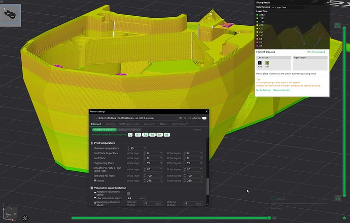Select Direct Drive Standard variant
Viewport: 350px width, 223px height.
[104, 130]
